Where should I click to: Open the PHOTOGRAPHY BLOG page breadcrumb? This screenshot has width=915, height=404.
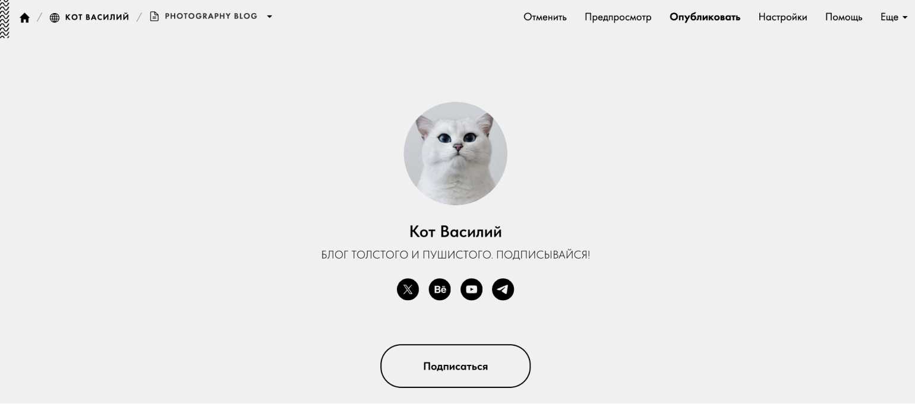211,17
